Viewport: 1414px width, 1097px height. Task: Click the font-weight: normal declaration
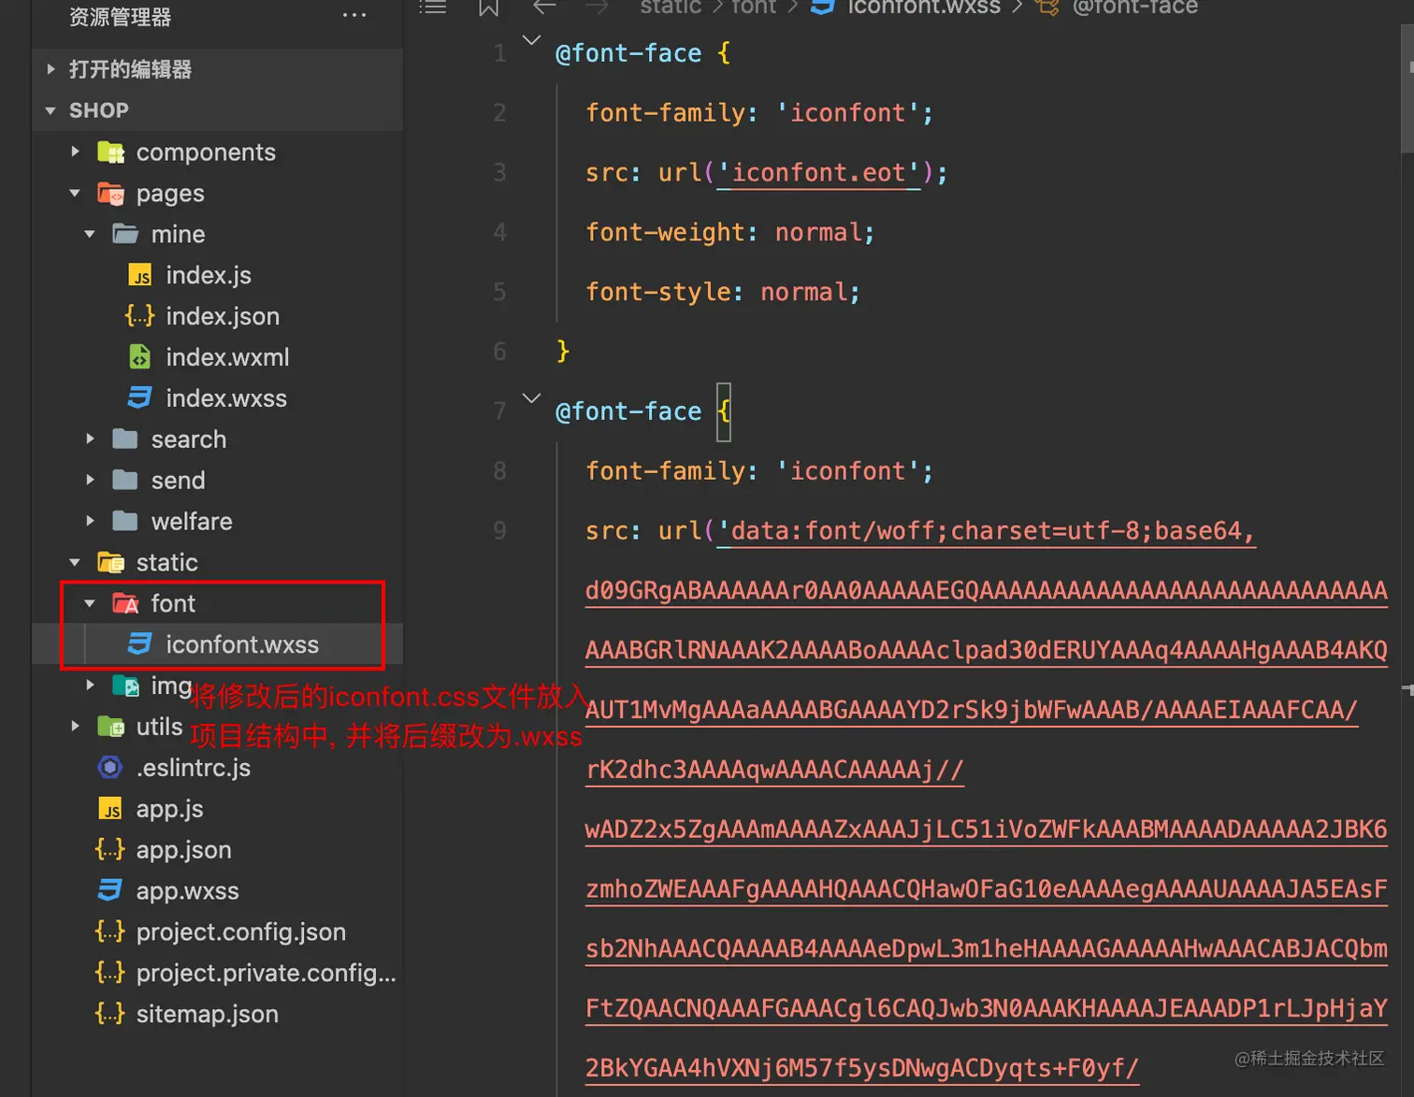pyautogui.click(x=729, y=233)
